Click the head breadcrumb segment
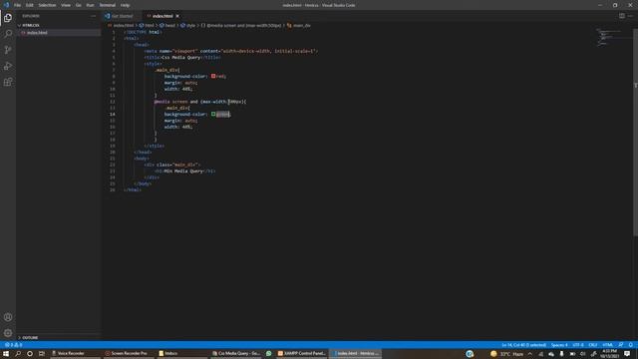This screenshot has width=638, height=359. click(x=167, y=25)
